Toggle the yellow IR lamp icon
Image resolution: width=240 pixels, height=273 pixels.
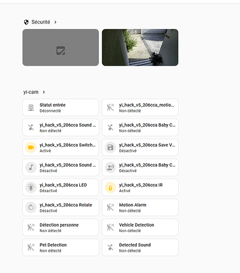[110, 187]
